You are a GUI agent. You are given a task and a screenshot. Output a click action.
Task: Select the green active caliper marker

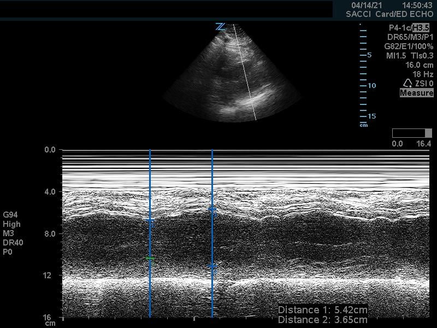(x=150, y=258)
